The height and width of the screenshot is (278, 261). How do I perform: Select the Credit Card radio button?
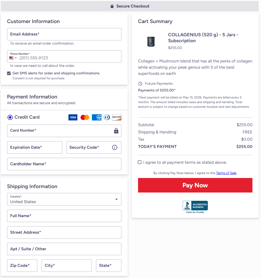[x=10, y=117]
